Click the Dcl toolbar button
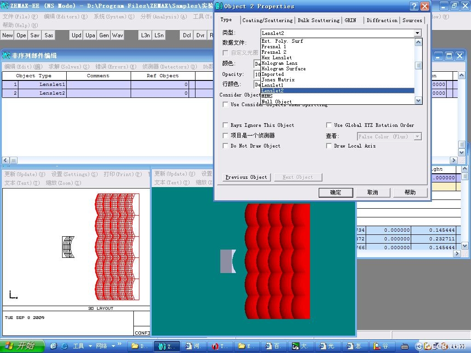 [187, 35]
